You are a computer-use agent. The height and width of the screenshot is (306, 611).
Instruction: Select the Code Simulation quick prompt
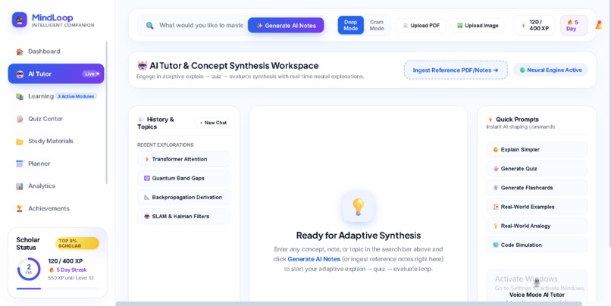[537, 245]
